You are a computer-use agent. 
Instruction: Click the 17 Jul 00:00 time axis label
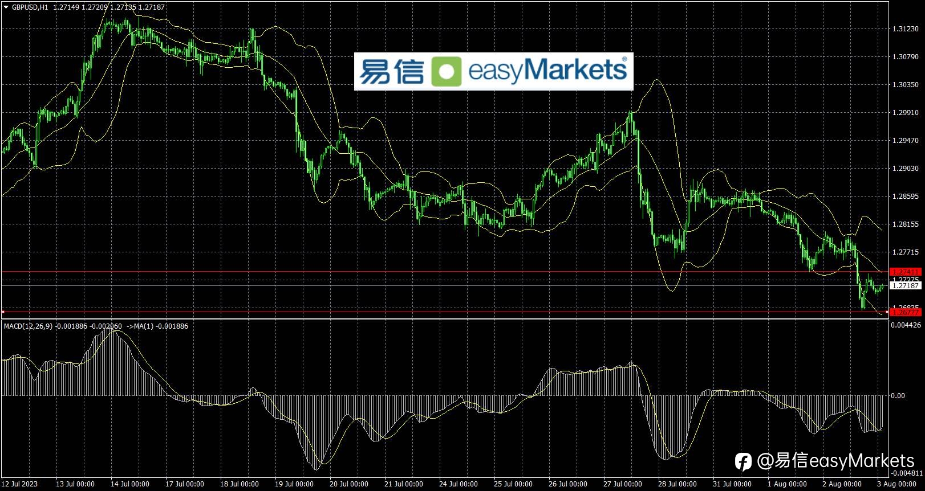(x=185, y=484)
